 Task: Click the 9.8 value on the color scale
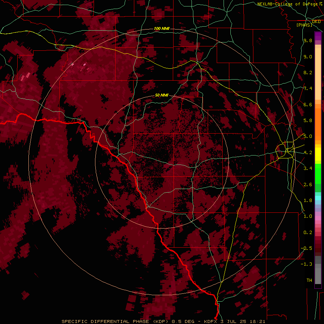(x=308, y=40)
